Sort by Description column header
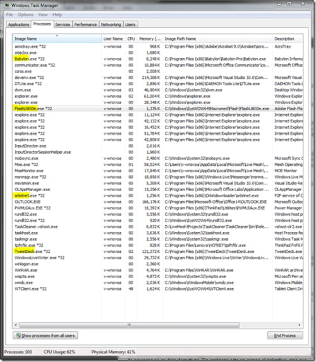The height and width of the screenshot is (362, 316). (288, 38)
